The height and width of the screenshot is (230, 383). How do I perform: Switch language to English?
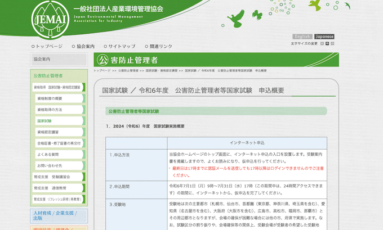(x=302, y=37)
